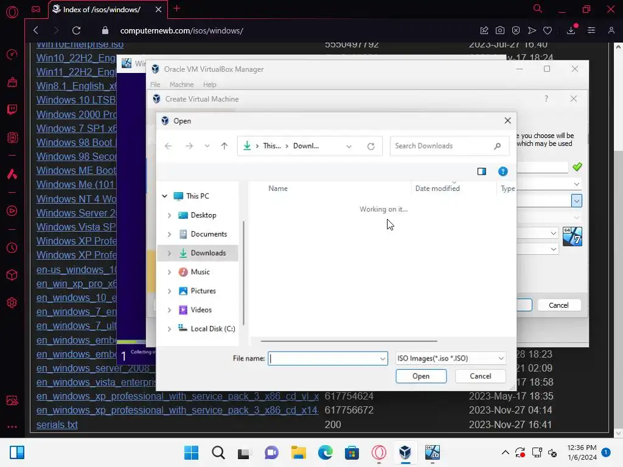Click Cancel in the Open file dialog
623x467 pixels.
pos(481,376)
